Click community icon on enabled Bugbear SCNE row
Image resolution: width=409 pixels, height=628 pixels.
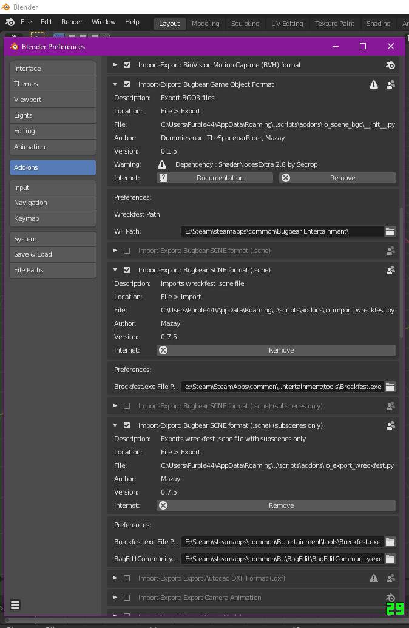pos(390,271)
